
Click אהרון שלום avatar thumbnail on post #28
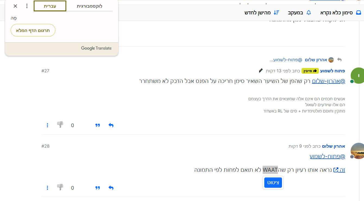[x=357, y=151]
